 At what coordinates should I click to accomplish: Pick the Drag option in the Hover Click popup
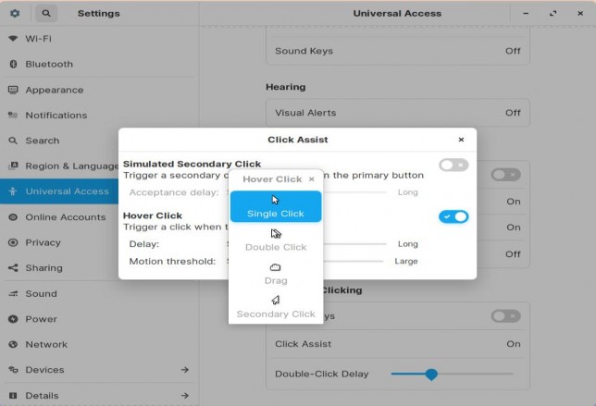(276, 273)
